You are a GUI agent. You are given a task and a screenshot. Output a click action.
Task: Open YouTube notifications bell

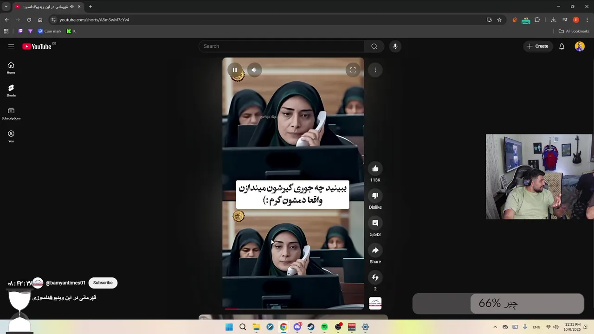click(562, 46)
